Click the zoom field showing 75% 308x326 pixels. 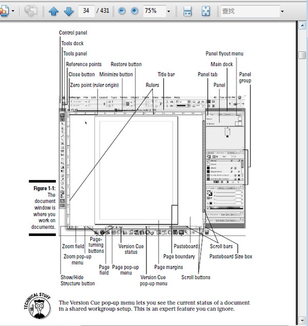point(155,11)
